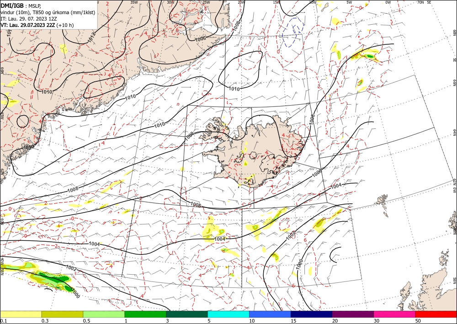Image resolution: width=457 pixels, height=324 pixels.
Task: Click the '5W' longitude label at top
Action: (x=350, y=2)
